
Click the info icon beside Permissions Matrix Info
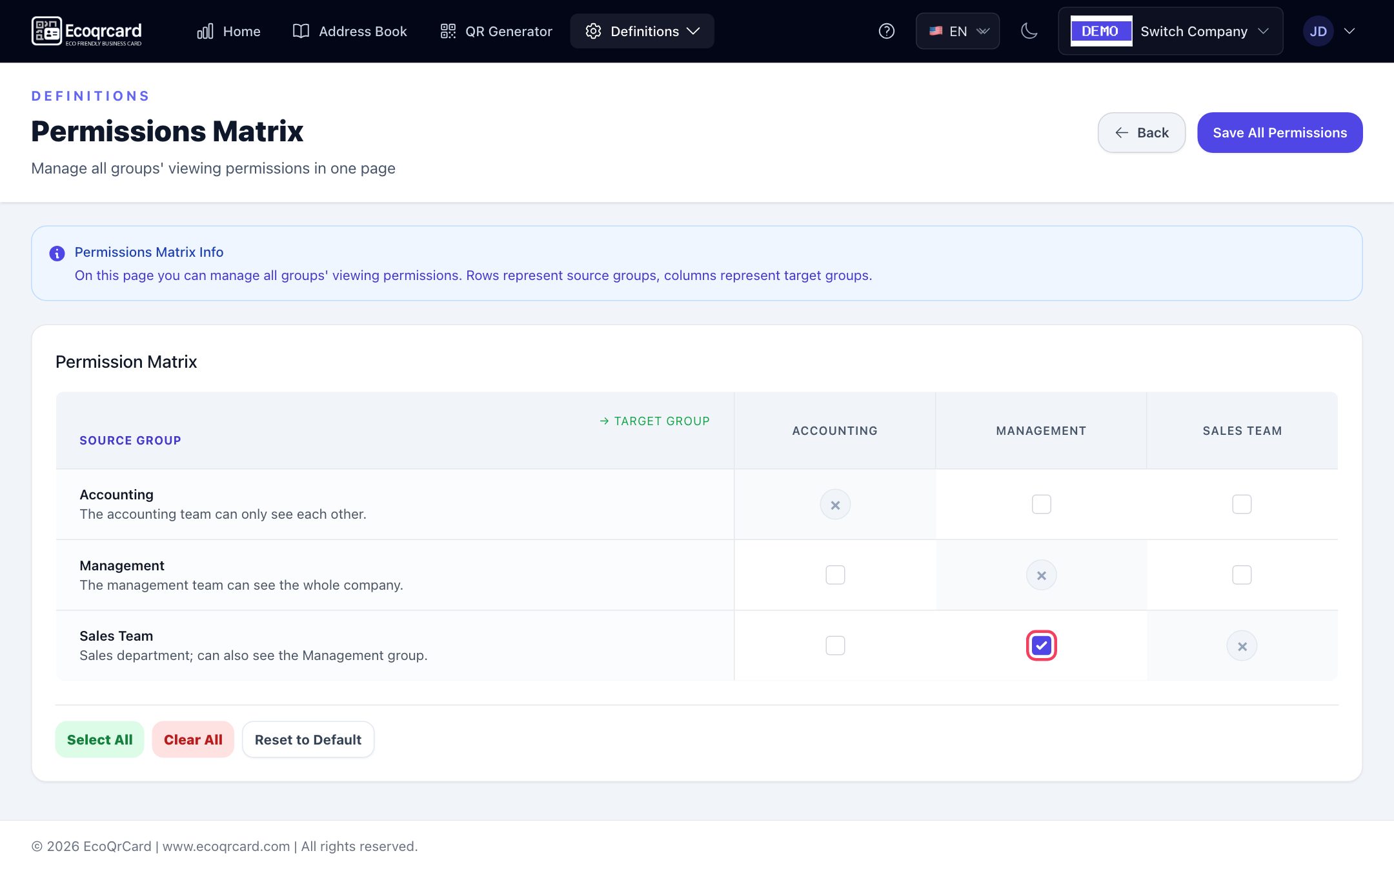click(x=57, y=254)
